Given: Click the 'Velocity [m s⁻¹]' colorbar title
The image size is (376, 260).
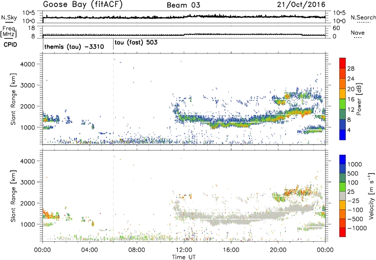Looking at the screenshot, I should pos(371,196).
